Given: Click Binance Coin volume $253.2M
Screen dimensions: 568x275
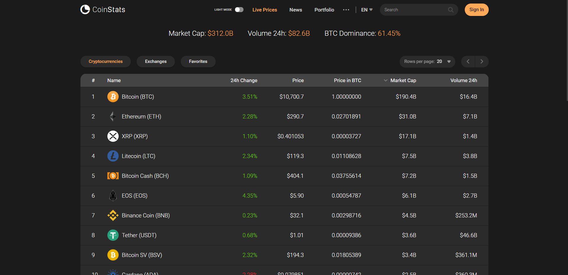Looking at the screenshot, I should [466, 215].
